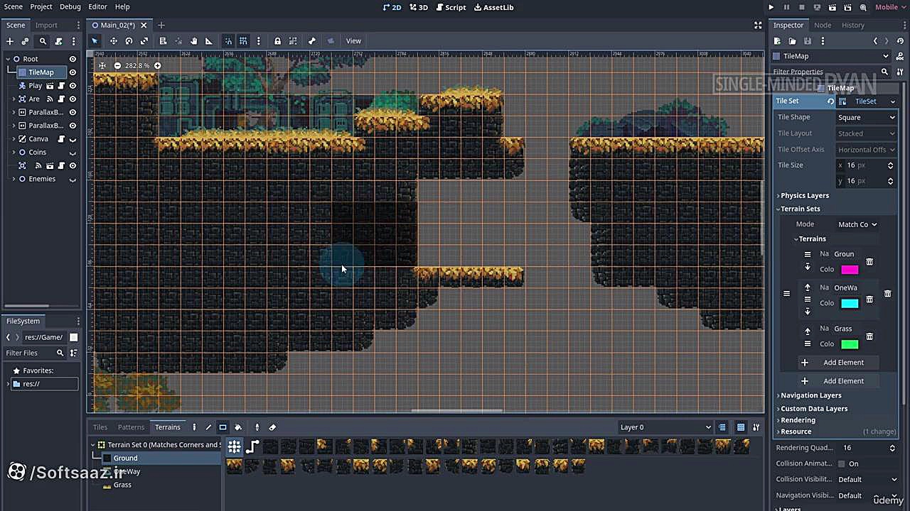Image resolution: width=910 pixels, height=511 pixels.
Task: Zoom in with the plus button
Action: [157, 65]
